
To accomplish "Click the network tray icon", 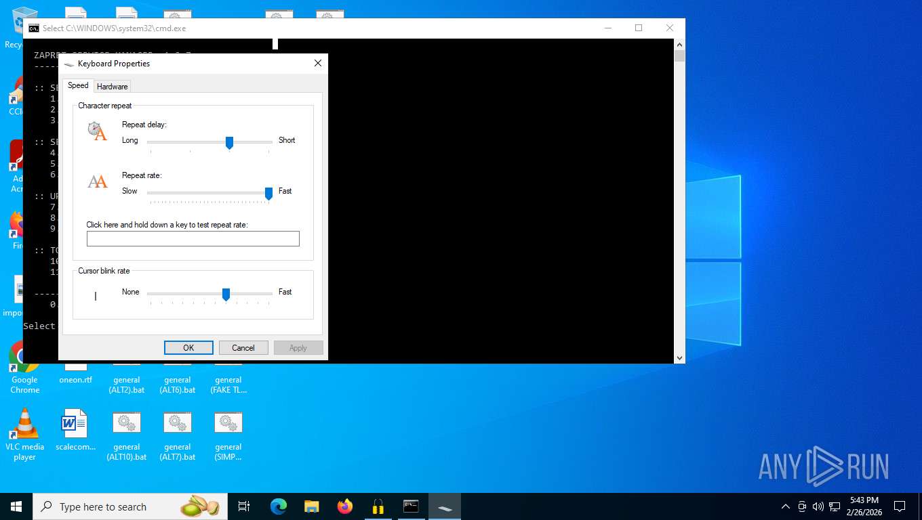I will tap(835, 506).
